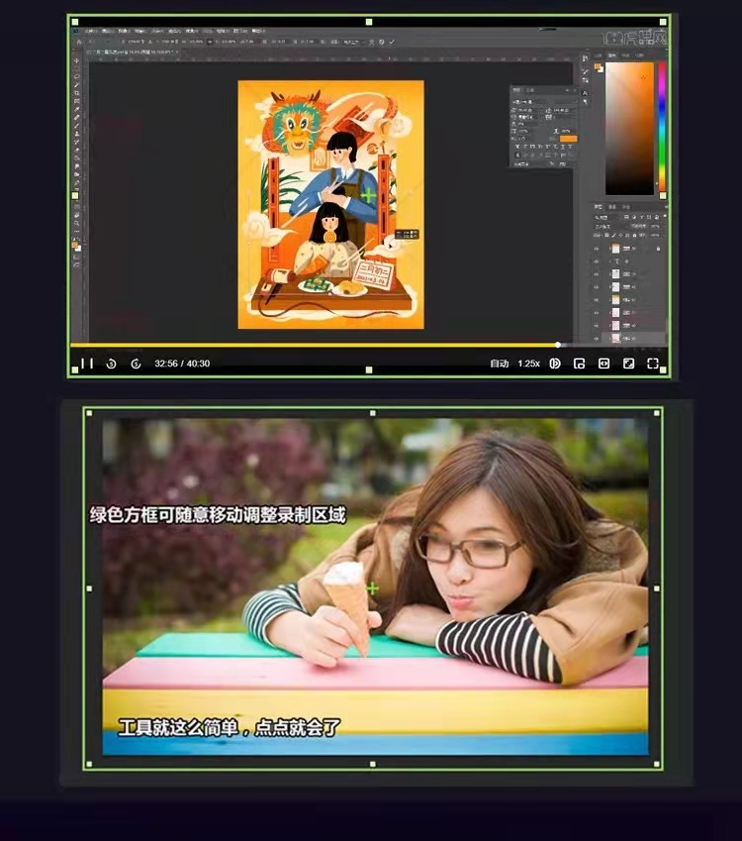Image resolution: width=742 pixels, height=841 pixels.
Task: Open the Character panel dock icon
Action: pos(585,93)
